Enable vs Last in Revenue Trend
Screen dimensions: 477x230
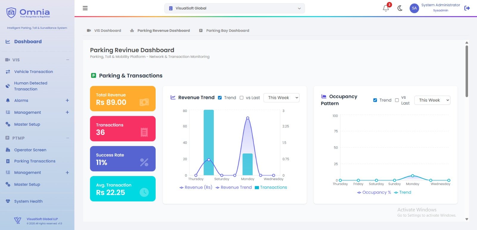tap(241, 98)
